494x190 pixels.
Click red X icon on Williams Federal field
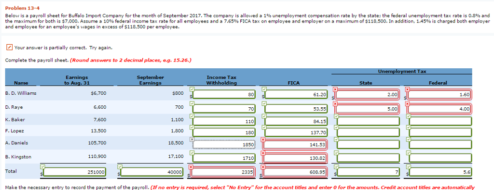(x=407, y=89)
